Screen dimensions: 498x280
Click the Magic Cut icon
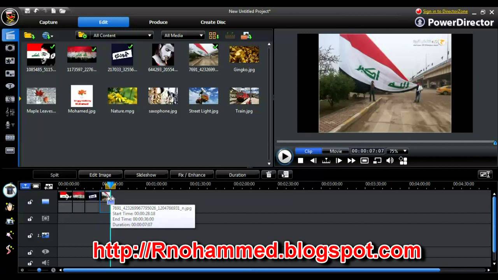[10, 221]
